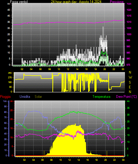The image size is (138, 164).
Task: Click the Temperatura legend label
Action: click(102, 97)
